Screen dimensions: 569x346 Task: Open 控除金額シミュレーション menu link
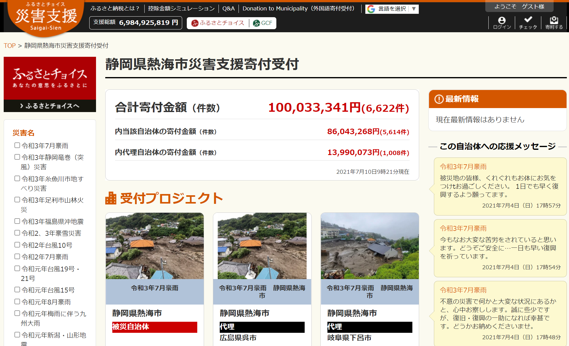pyautogui.click(x=181, y=9)
